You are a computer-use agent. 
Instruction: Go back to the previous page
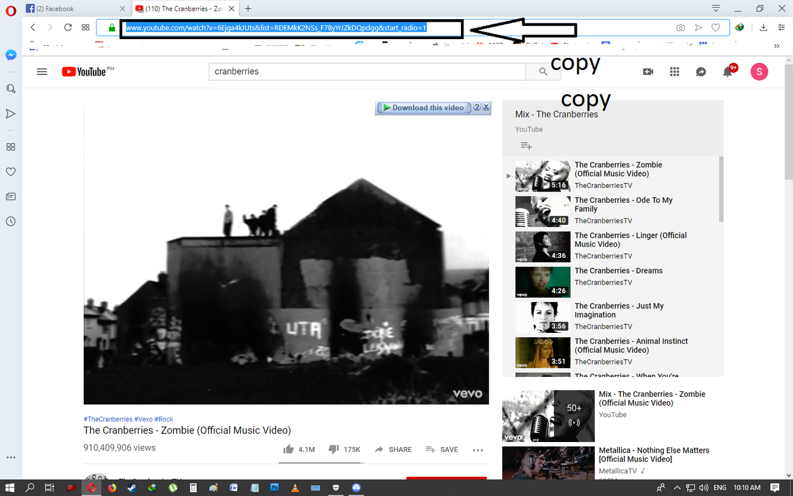coord(33,27)
